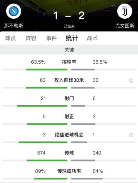Click the green 控球率 bar for Napoli
The width and height of the screenshot is (138, 183).
tap(47, 70)
